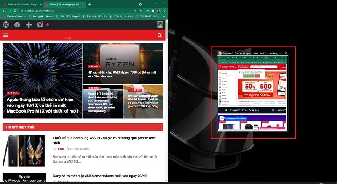Click the 'Tin tức' tag on the Xiaomi card
The width and height of the screenshot is (337, 184).
click(x=94, y=88)
